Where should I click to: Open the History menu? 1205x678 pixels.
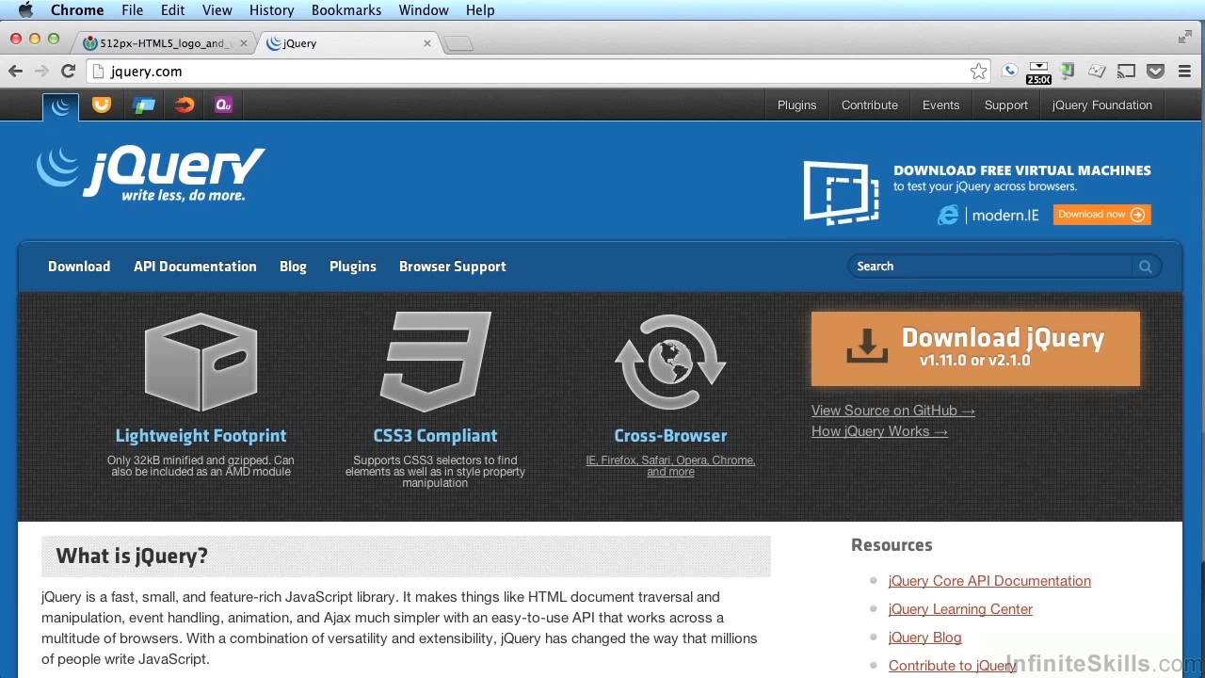pyautogui.click(x=272, y=10)
